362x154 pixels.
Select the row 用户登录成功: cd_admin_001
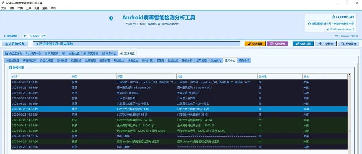point(179,88)
